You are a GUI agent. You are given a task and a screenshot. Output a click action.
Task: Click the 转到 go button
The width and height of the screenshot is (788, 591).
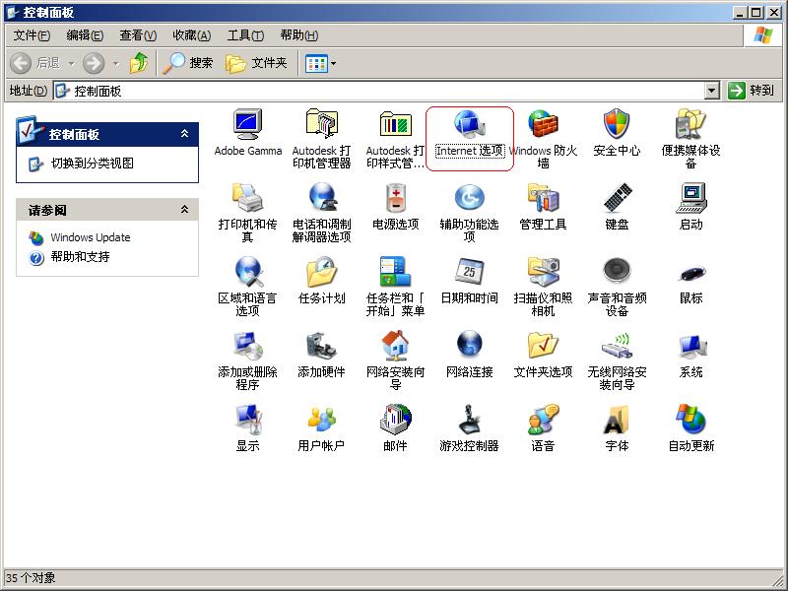(x=751, y=91)
